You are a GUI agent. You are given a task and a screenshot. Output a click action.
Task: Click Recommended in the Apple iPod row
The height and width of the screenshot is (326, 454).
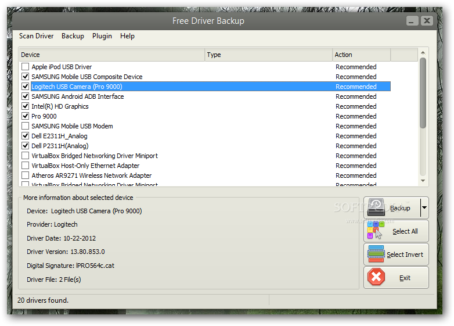(x=356, y=67)
